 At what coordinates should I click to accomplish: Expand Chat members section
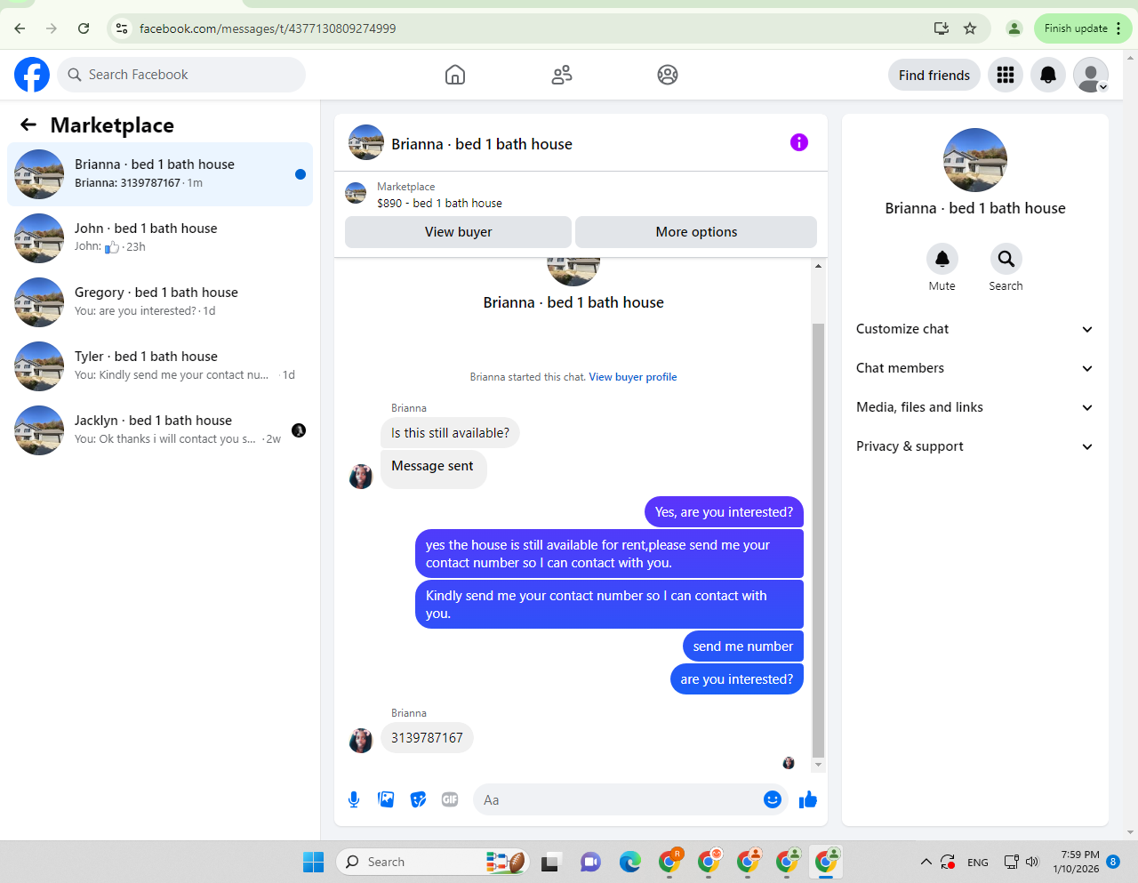coord(975,368)
